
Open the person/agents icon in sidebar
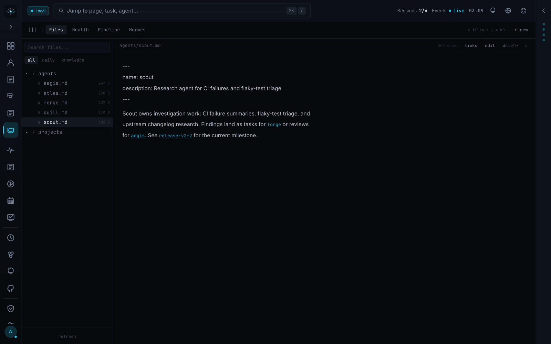click(x=11, y=63)
